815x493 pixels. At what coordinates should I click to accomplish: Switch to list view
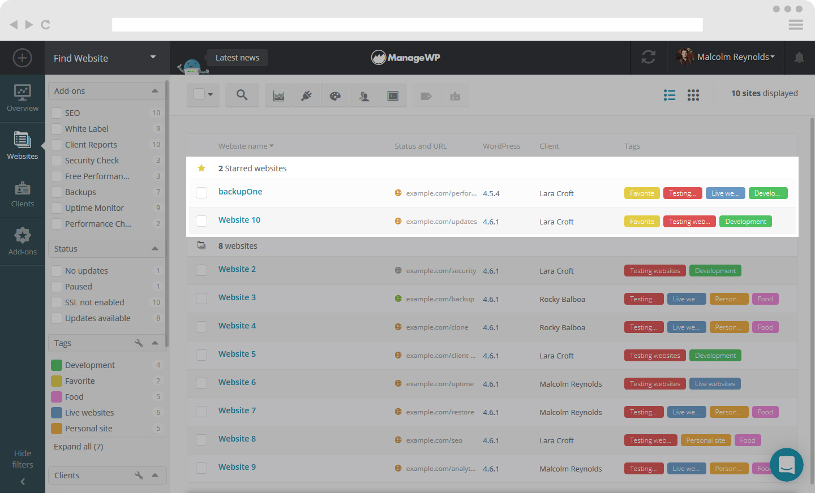[670, 95]
